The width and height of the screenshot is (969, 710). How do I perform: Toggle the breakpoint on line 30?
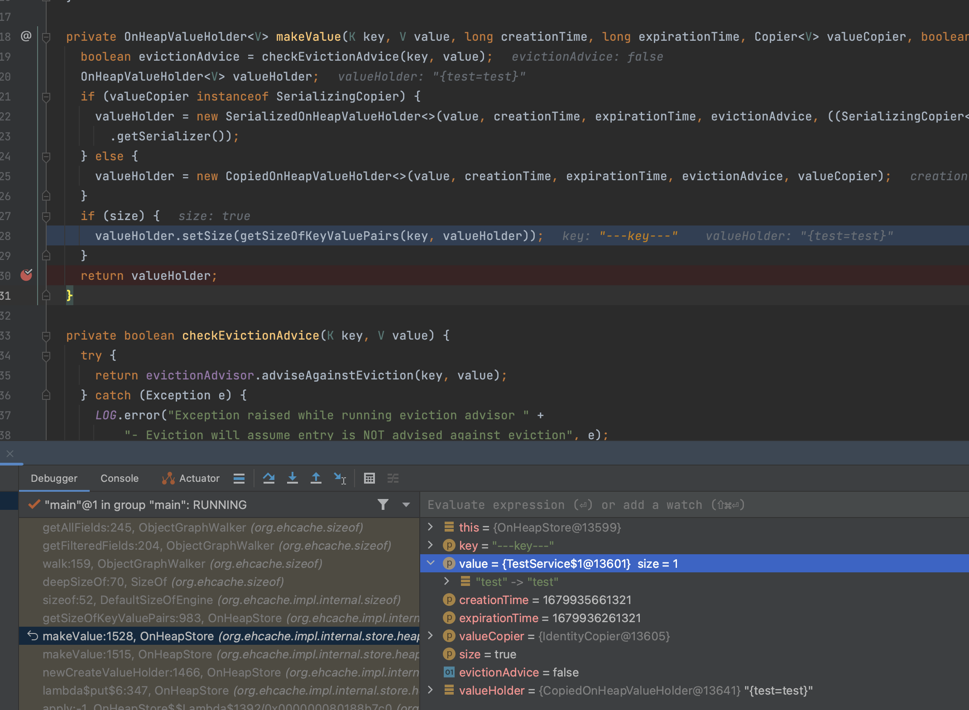[26, 275]
